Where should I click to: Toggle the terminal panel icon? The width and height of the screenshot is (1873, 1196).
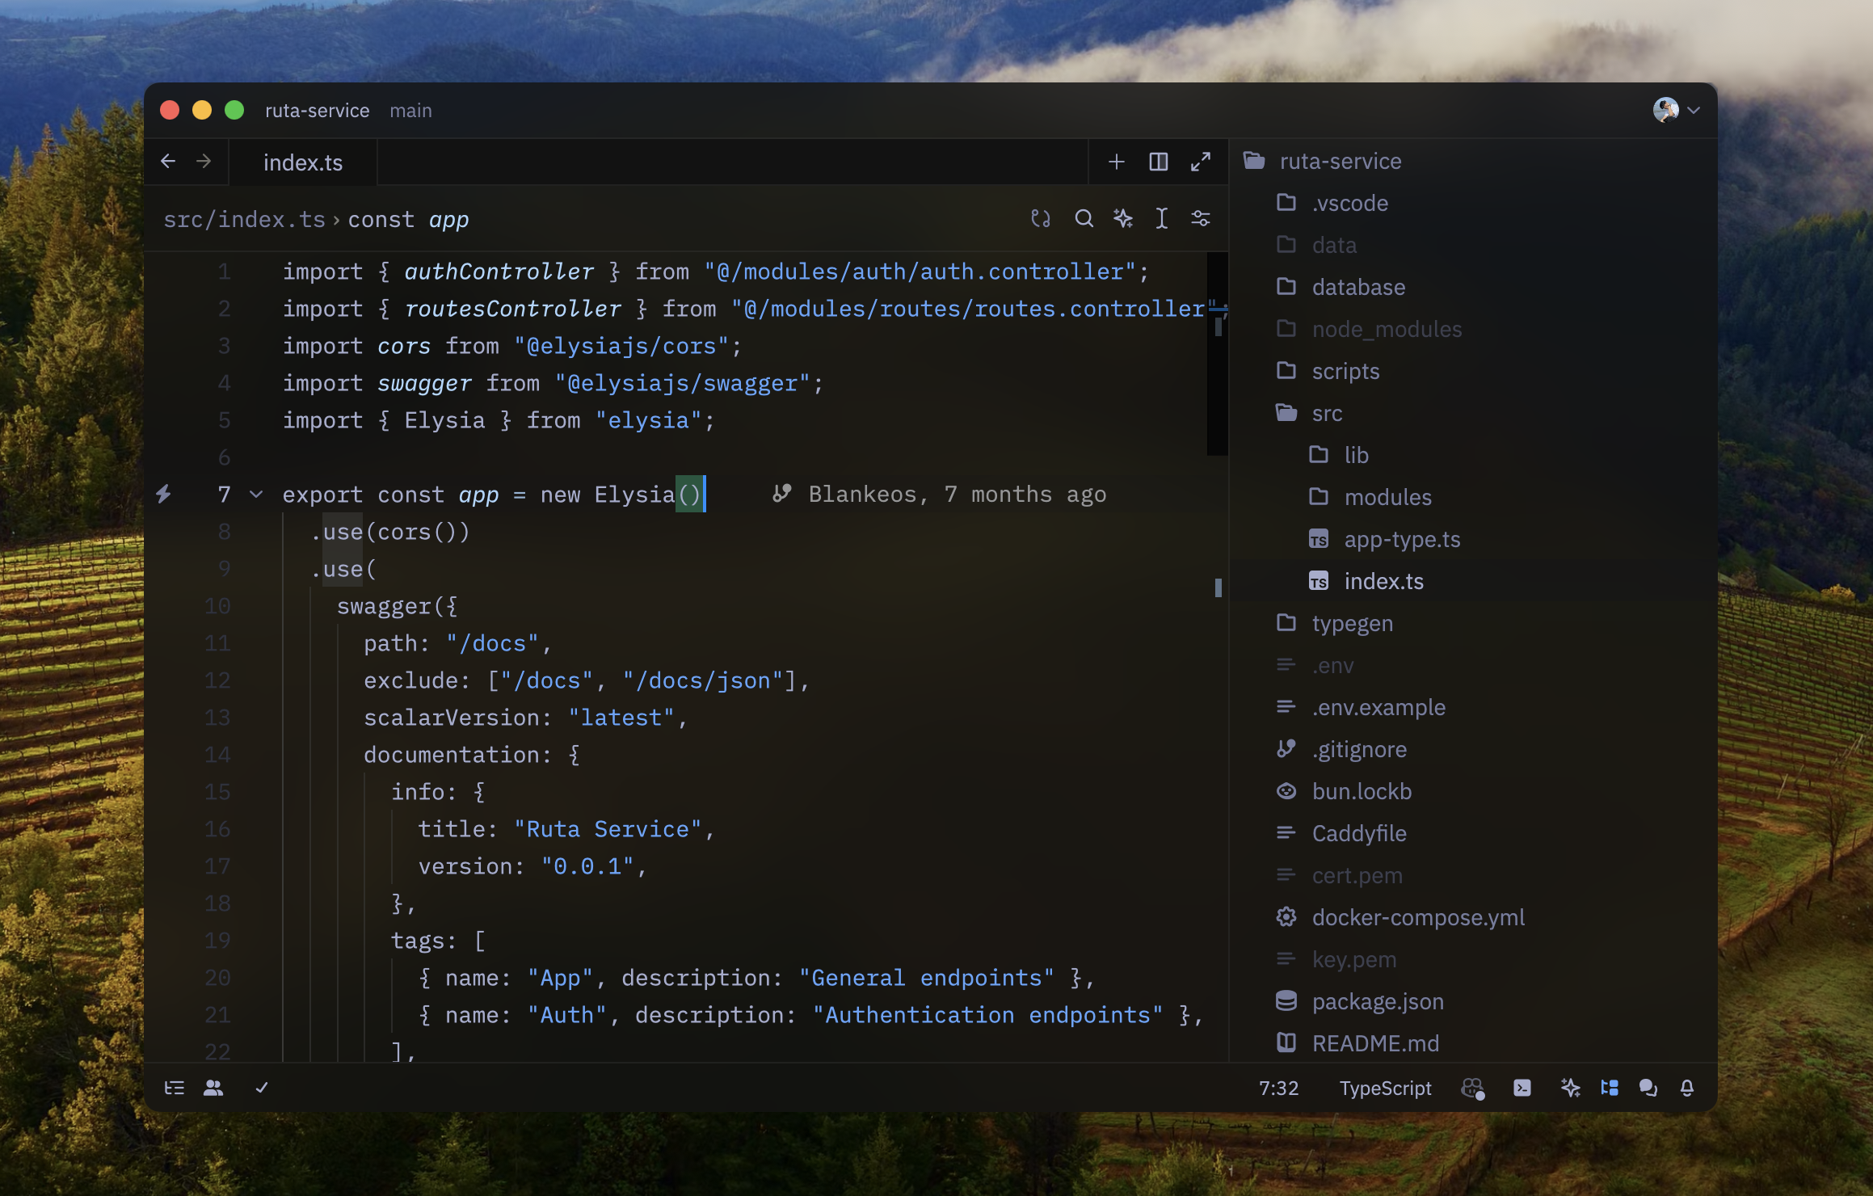tap(1522, 1088)
